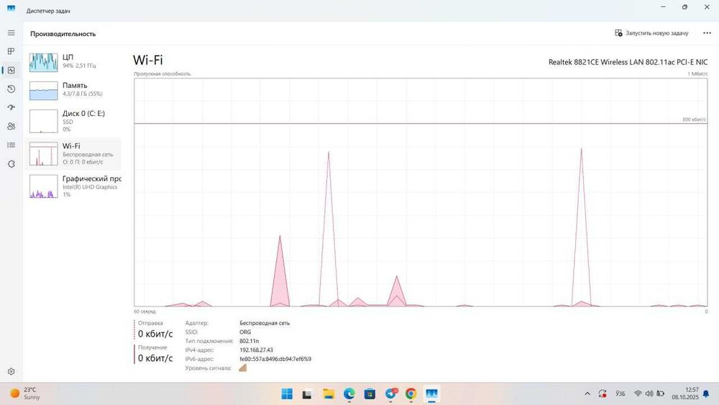The width and height of the screenshot is (719, 405).
Task: Open the three-dot more options menu
Action: pyautogui.click(x=707, y=33)
